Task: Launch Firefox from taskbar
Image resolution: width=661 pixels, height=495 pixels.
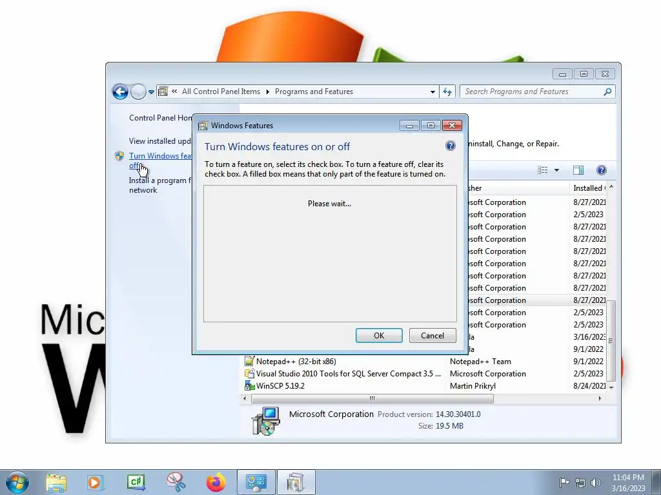Action: (x=216, y=482)
